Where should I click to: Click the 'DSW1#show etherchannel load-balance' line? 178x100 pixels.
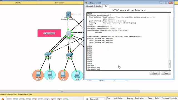(104, 29)
